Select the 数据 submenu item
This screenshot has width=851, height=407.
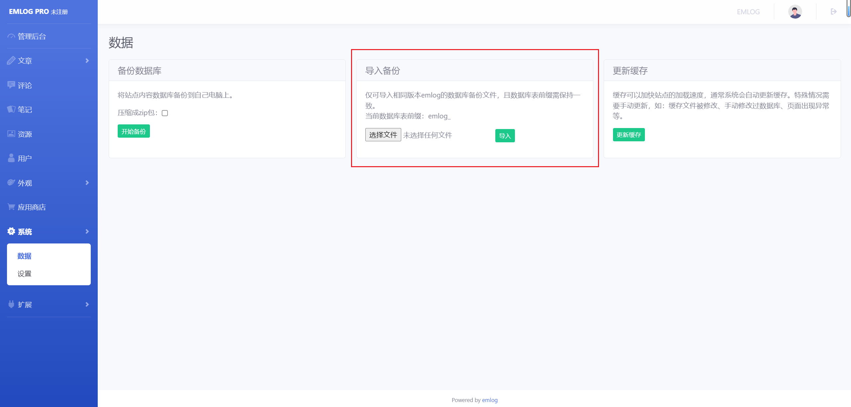[24, 256]
